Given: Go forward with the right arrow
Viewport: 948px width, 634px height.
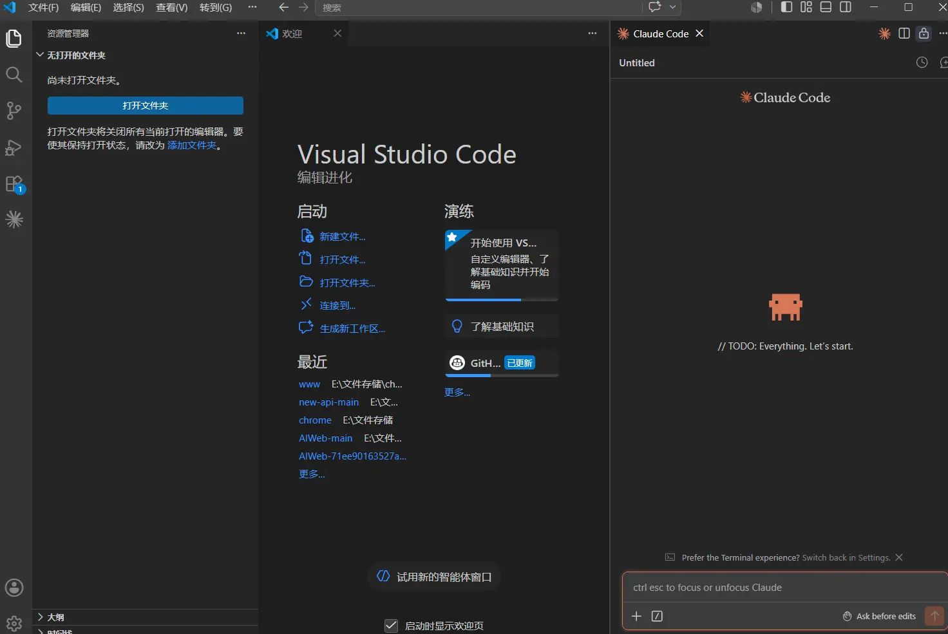Looking at the screenshot, I should click(x=303, y=8).
